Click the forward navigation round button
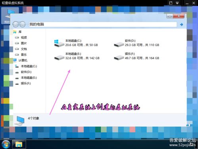The height and width of the screenshot is (149, 198). coord(23,24)
